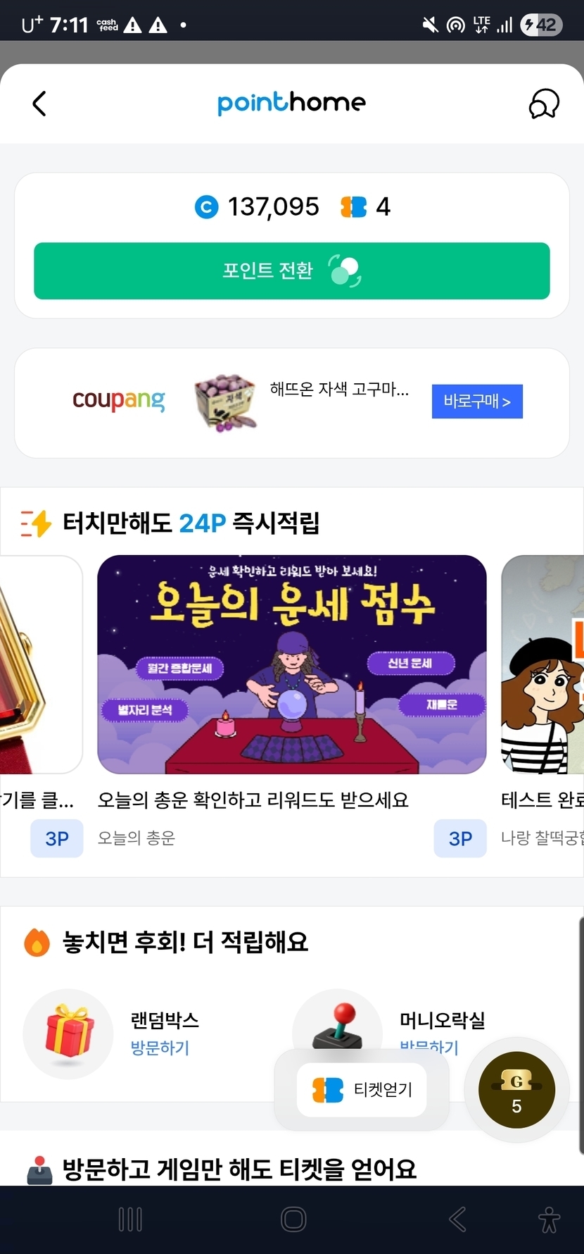Viewport: 584px width, 1254px height.
Task: Click the blue 바로구매 button
Action: pyautogui.click(x=477, y=402)
